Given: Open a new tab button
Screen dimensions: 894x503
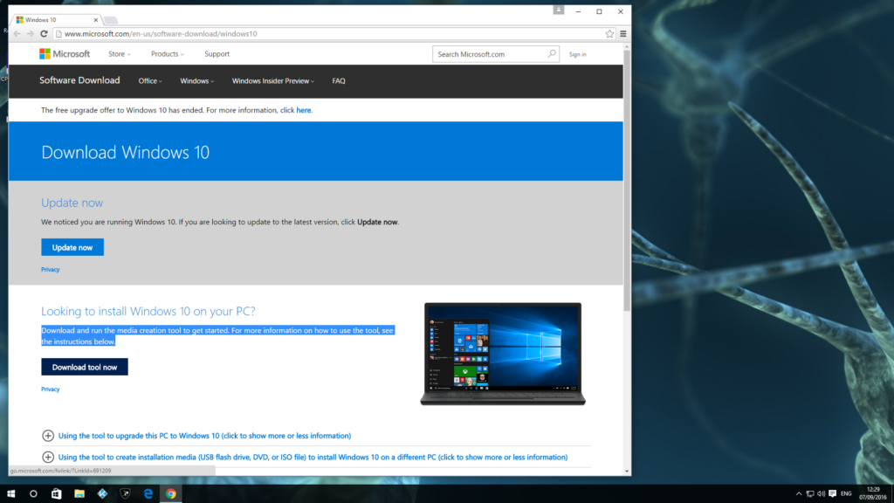Looking at the screenshot, I should pos(111,20).
